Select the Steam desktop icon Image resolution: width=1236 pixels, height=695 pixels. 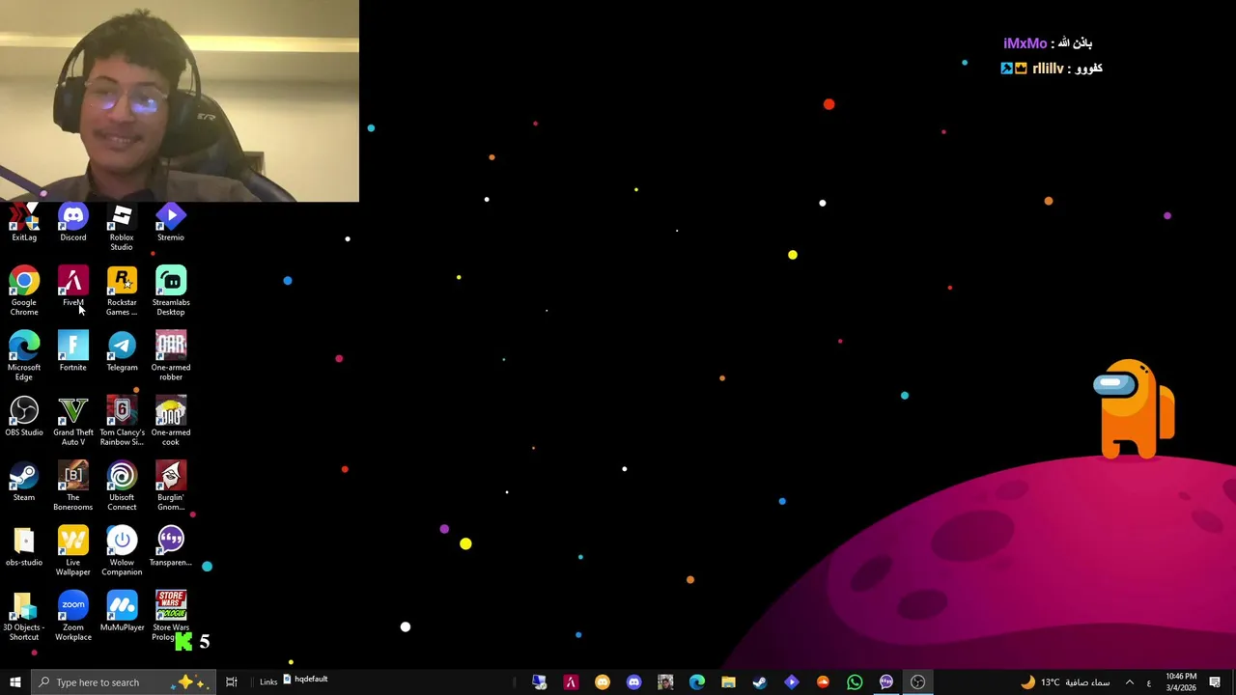tap(24, 482)
